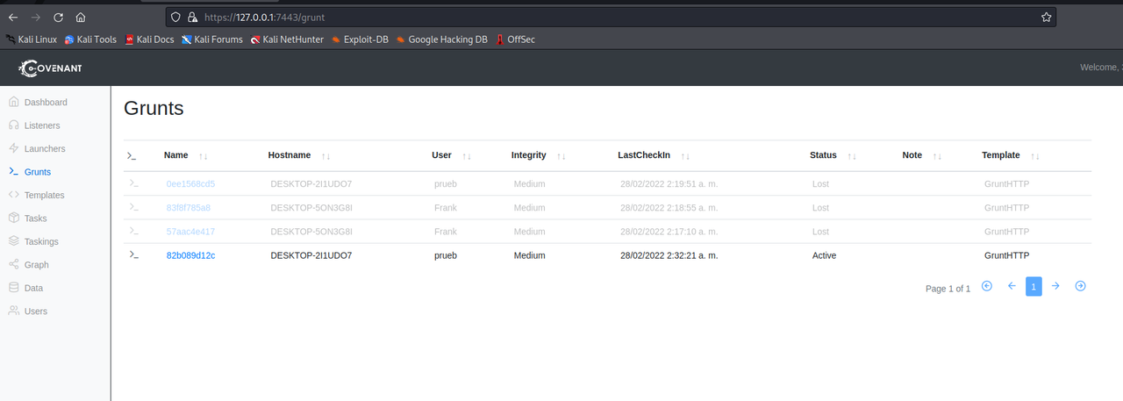This screenshot has height=401, width=1123.
Task: Open grunt 57aac4e417 link
Action: 190,232
